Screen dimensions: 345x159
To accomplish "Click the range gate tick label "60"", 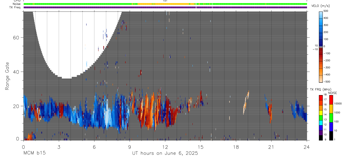I will coord(16,38).
